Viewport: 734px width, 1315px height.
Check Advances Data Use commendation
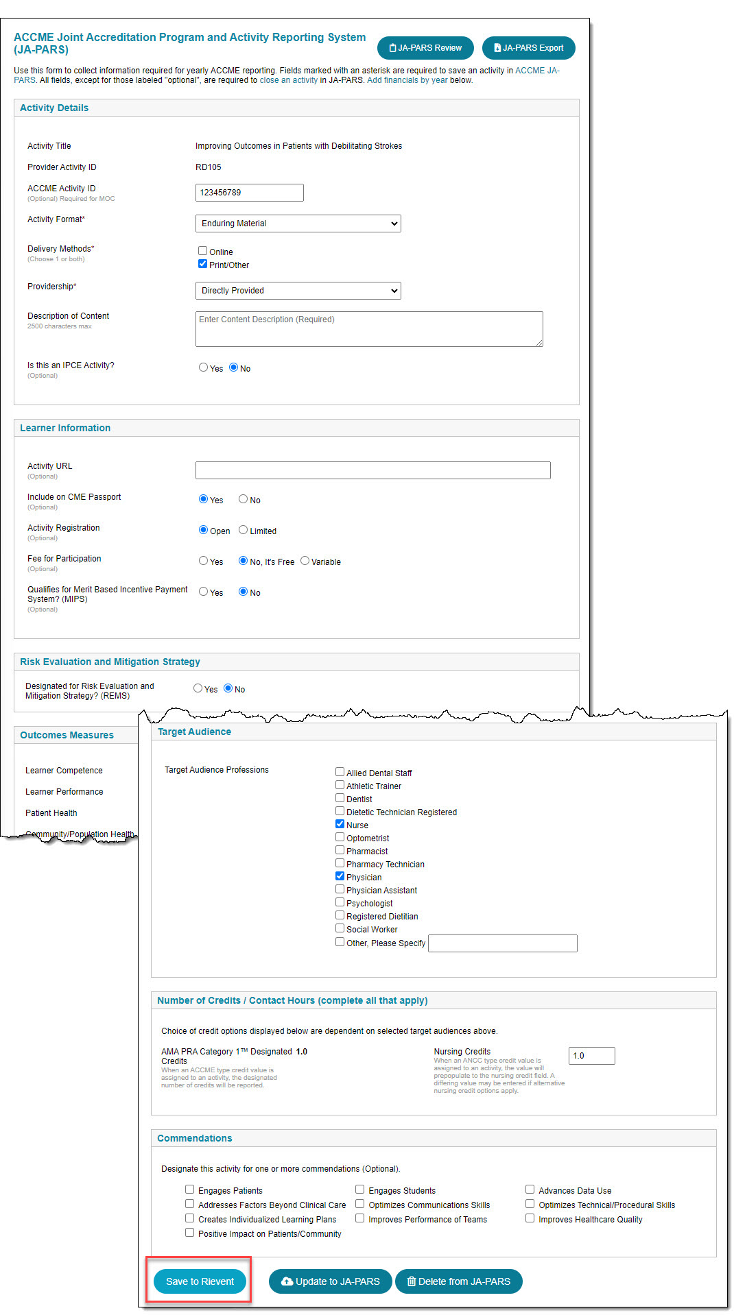click(530, 1190)
